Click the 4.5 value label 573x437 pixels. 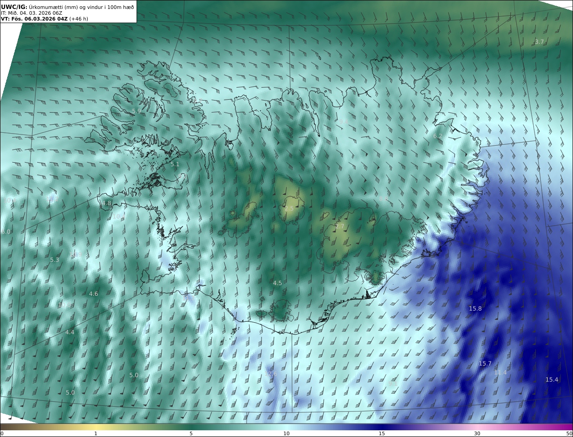coord(278,283)
